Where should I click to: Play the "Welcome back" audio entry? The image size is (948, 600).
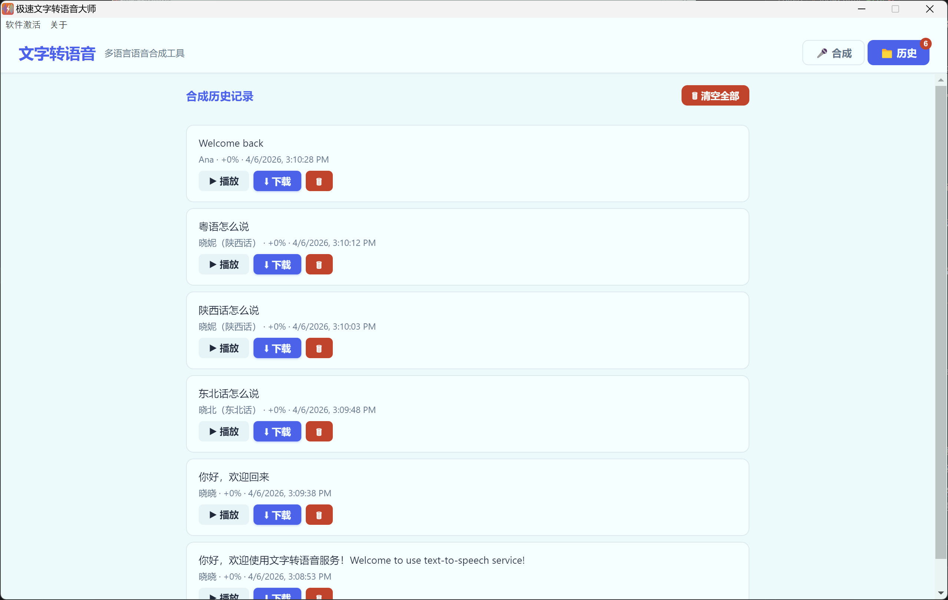tap(223, 181)
